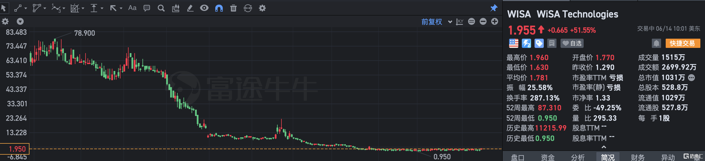Click the 委比 -49.25% value
Screen dimensions: 705x161
click(607, 108)
